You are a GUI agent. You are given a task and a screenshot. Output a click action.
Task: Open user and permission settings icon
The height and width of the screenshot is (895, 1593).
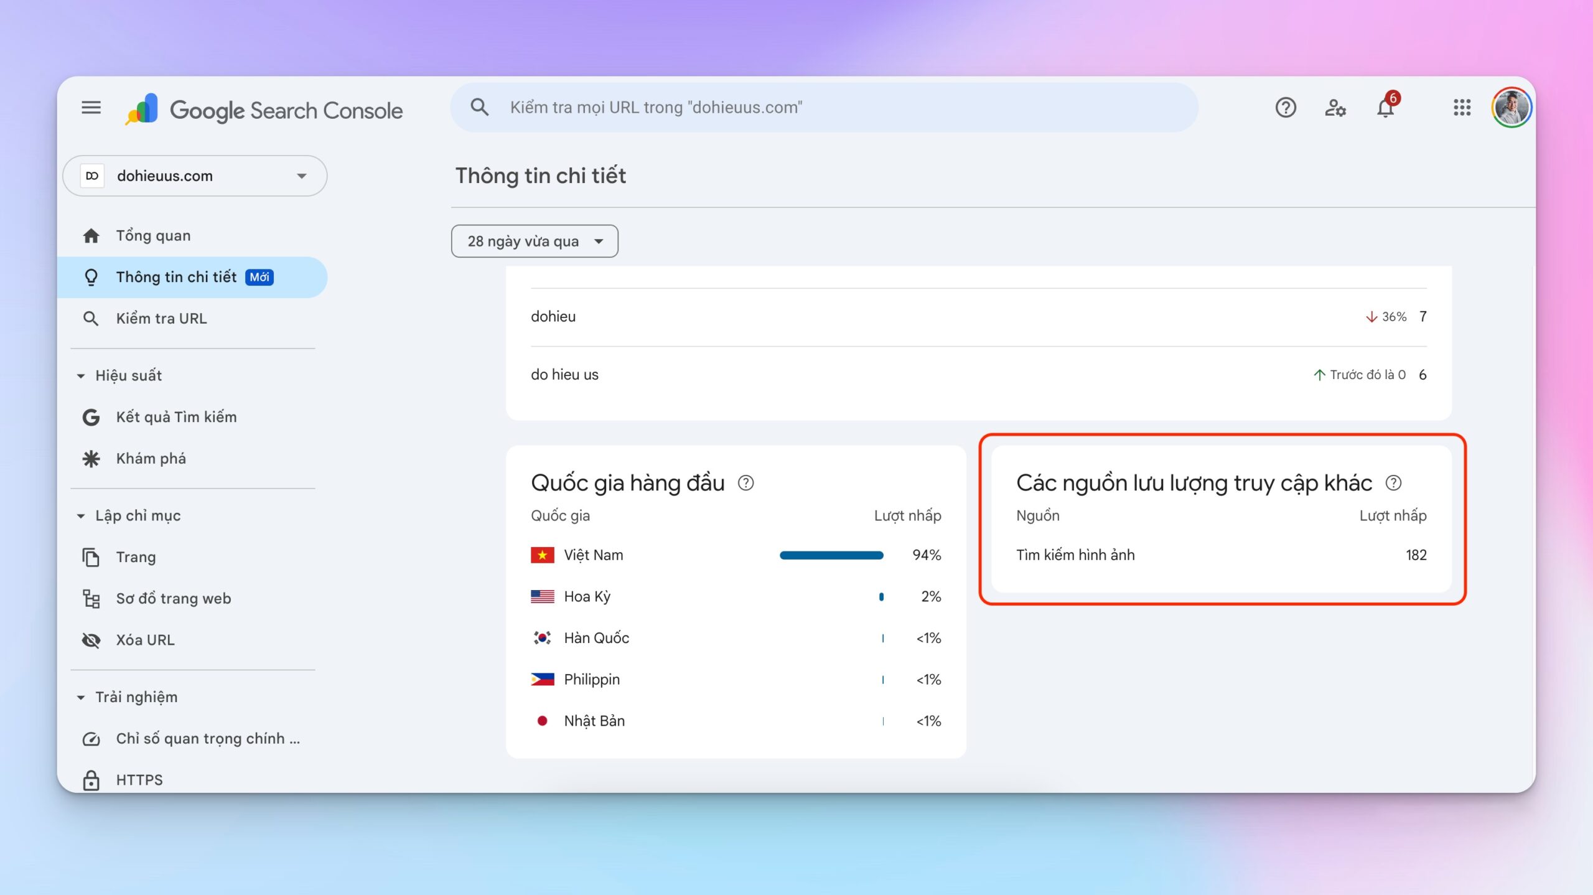(1335, 108)
